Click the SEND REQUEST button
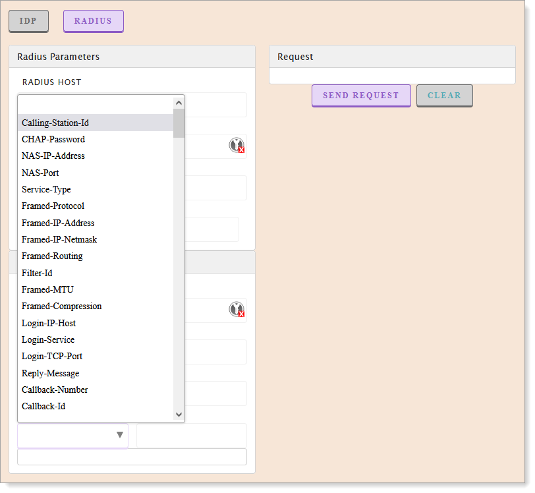Screen dimensions: 535x493 pos(361,96)
